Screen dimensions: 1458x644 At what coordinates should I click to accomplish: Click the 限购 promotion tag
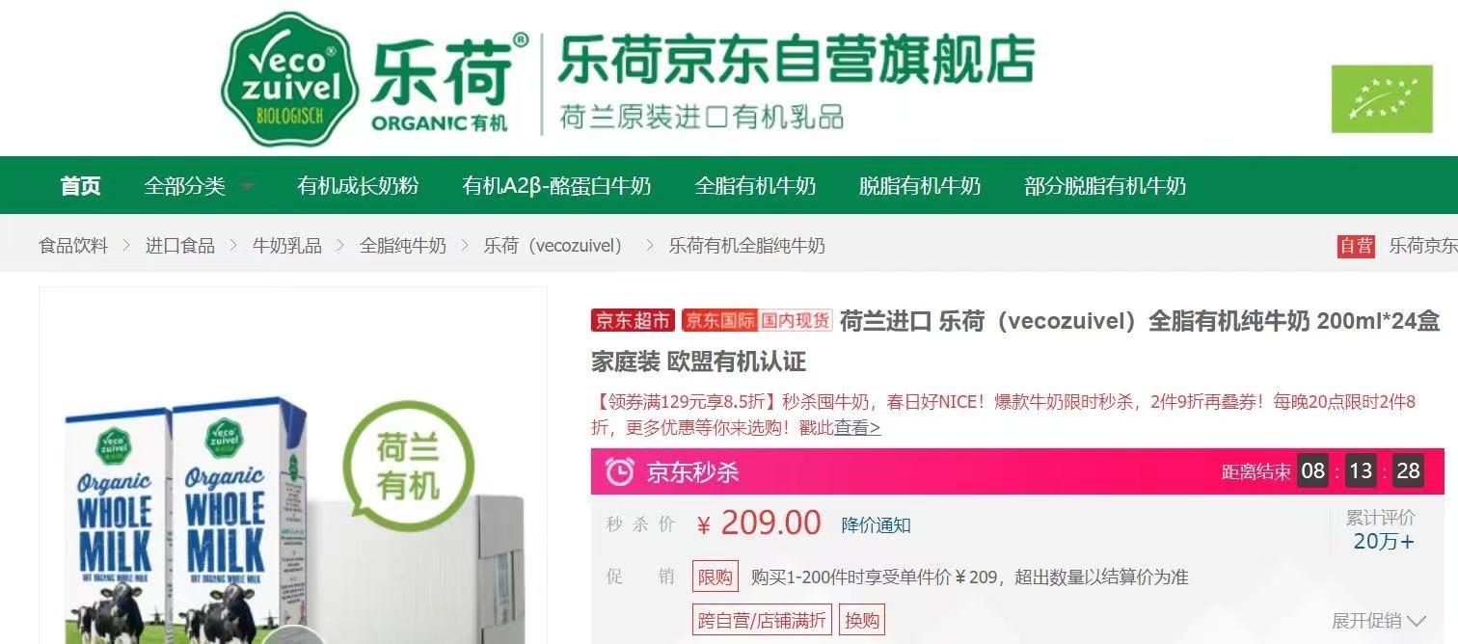tap(715, 577)
